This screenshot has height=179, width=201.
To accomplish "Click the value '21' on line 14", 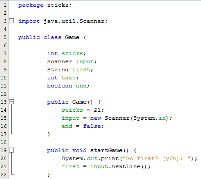I will click(97, 110).
